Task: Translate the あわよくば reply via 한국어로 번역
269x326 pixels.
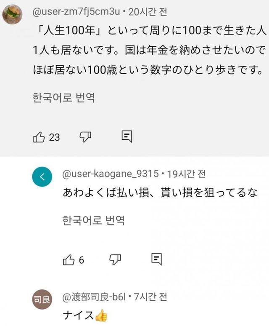Action: coord(93,220)
